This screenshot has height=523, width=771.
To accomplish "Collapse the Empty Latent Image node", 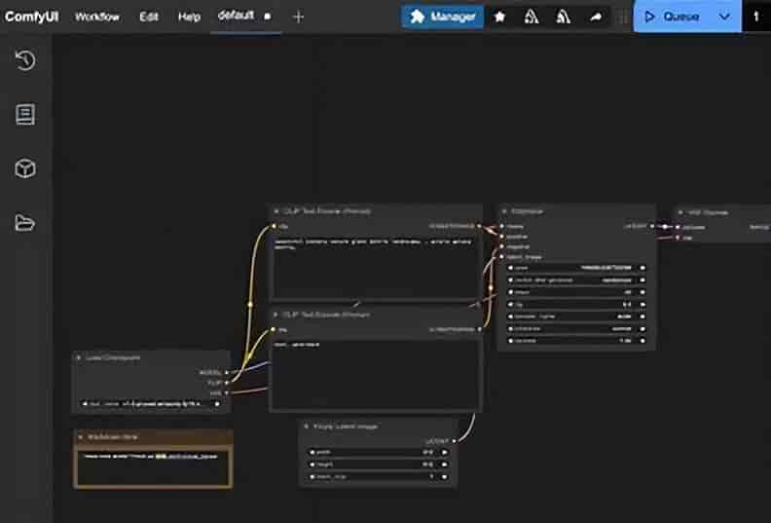I will (x=307, y=426).
